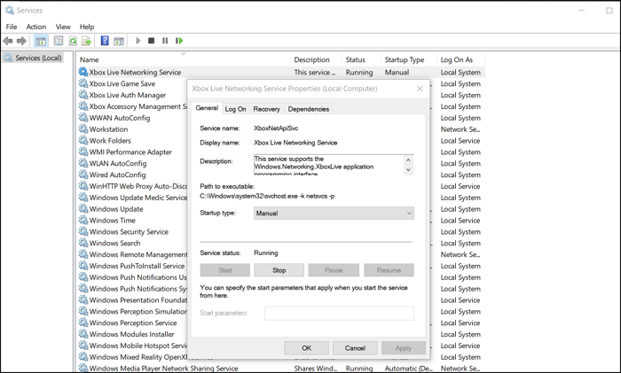This screenshot has height=373, width=621.
Task: Open the File menu
Action: [11, 27]
